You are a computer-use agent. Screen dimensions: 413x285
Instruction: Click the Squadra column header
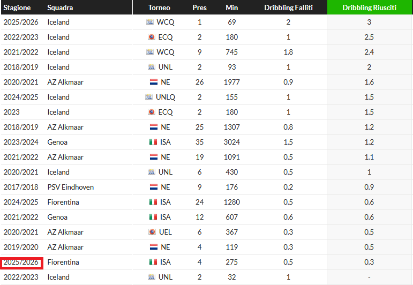click(x=60, y=8)
